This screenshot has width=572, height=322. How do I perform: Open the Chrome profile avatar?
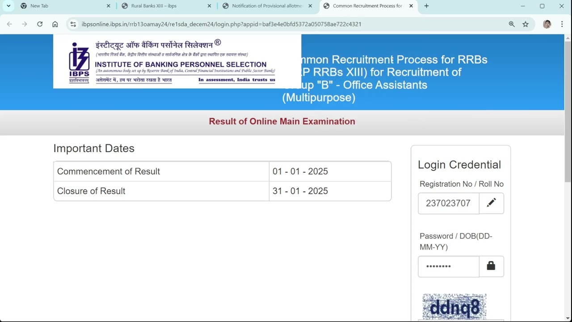[x=547, y=24]
